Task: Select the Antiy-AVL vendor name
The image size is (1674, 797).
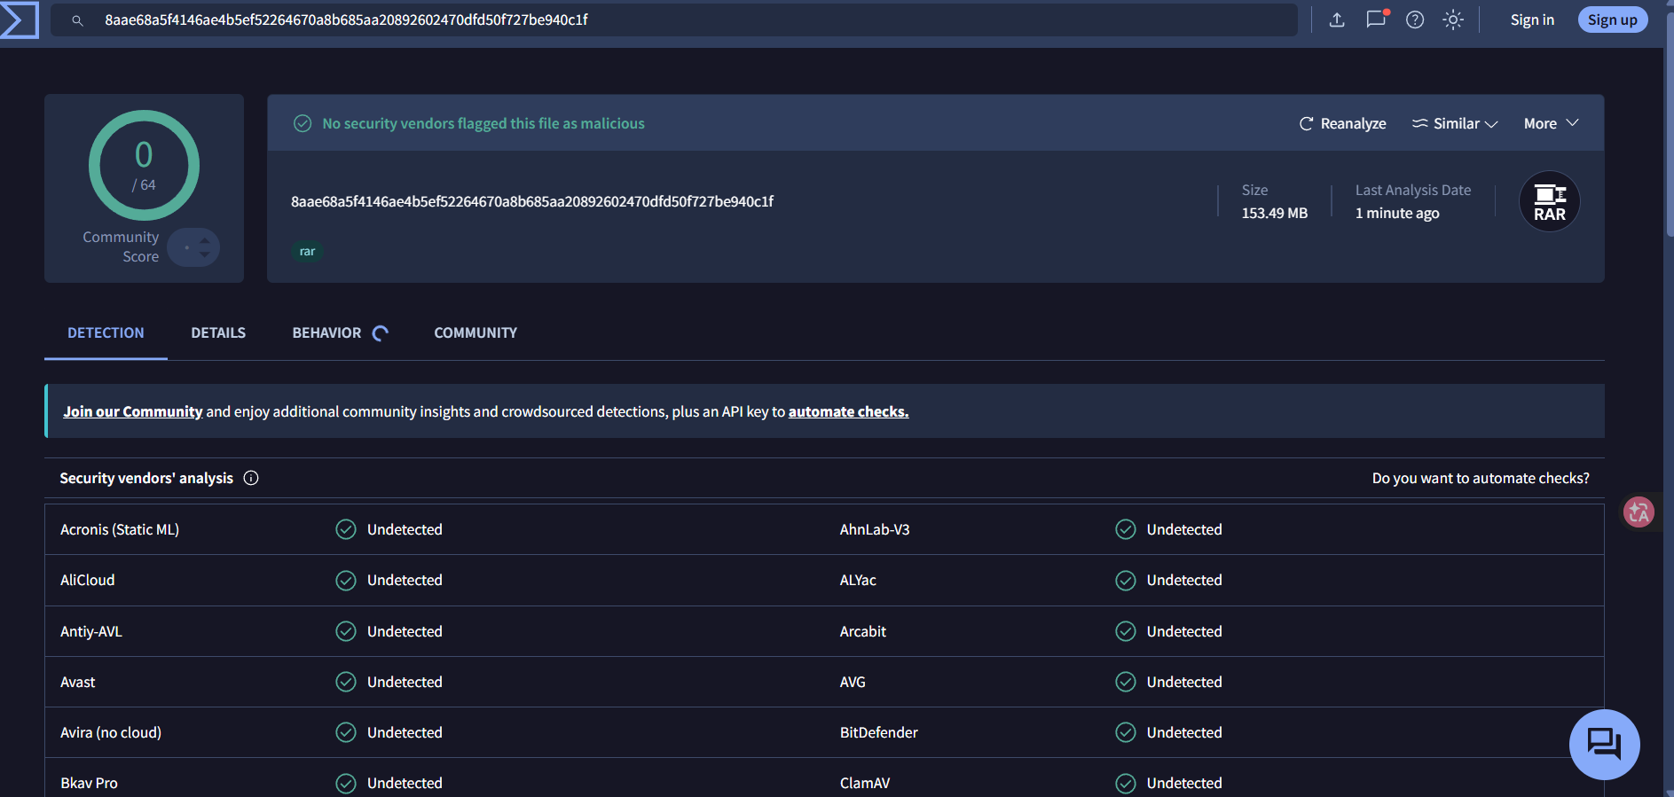Action: point(91,631)
